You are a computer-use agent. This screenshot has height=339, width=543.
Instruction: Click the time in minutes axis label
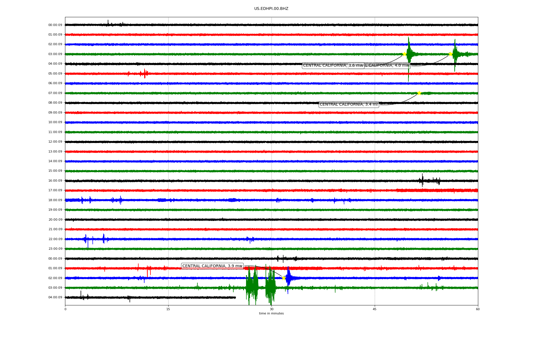click(x=271, y=314)
